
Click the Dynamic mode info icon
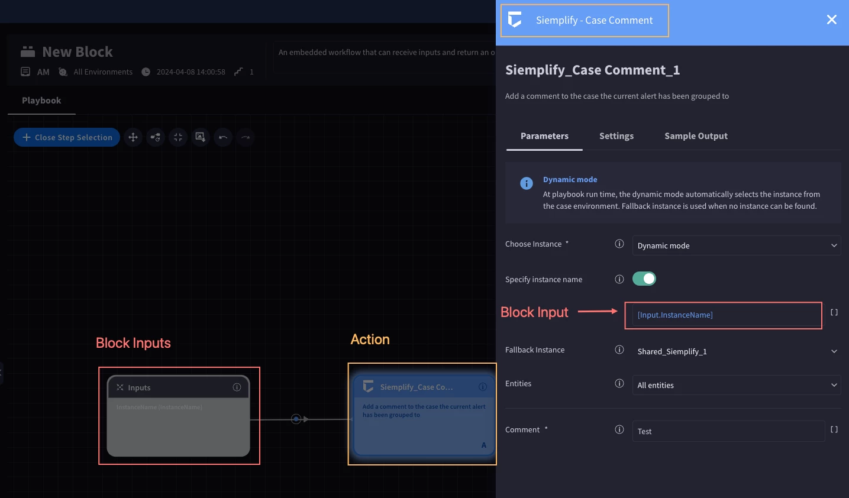coord(526,183)
